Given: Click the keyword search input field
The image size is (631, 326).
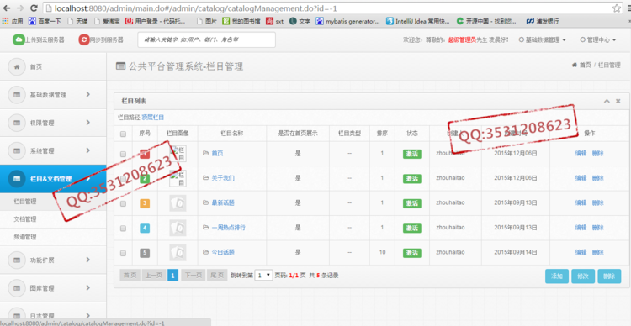Looking at the screenshot, I should [206, 39].
